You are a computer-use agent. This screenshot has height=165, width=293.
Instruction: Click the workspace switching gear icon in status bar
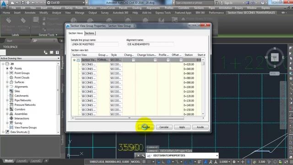[234, 162]
